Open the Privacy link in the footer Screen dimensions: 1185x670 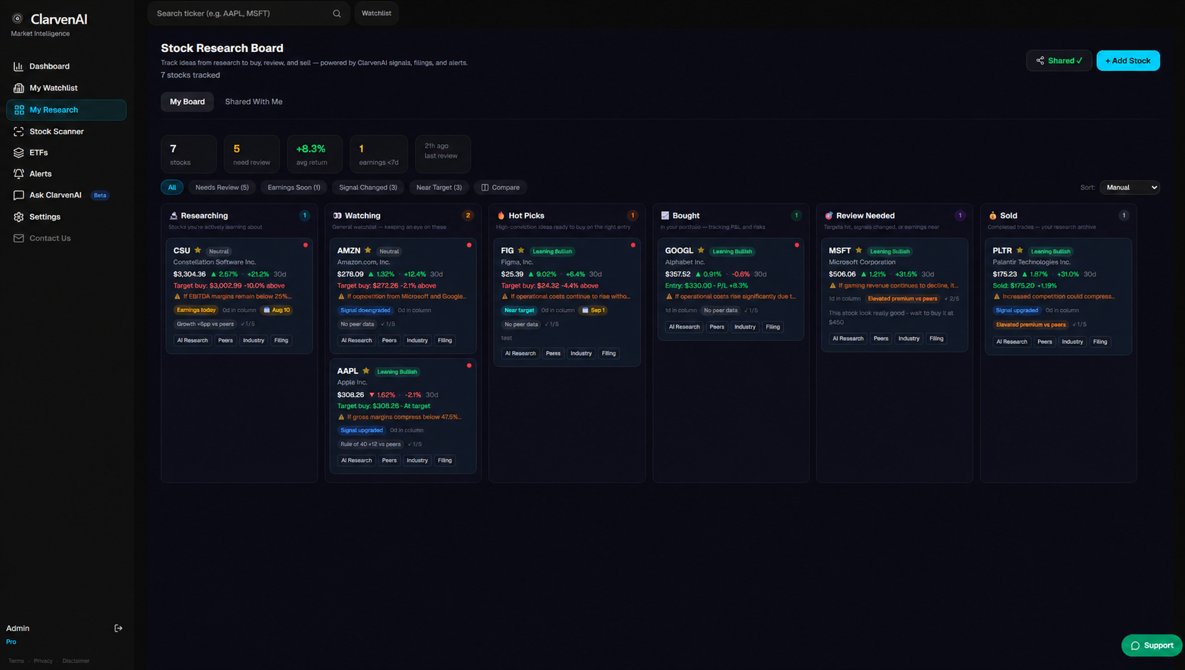point(43,661)
